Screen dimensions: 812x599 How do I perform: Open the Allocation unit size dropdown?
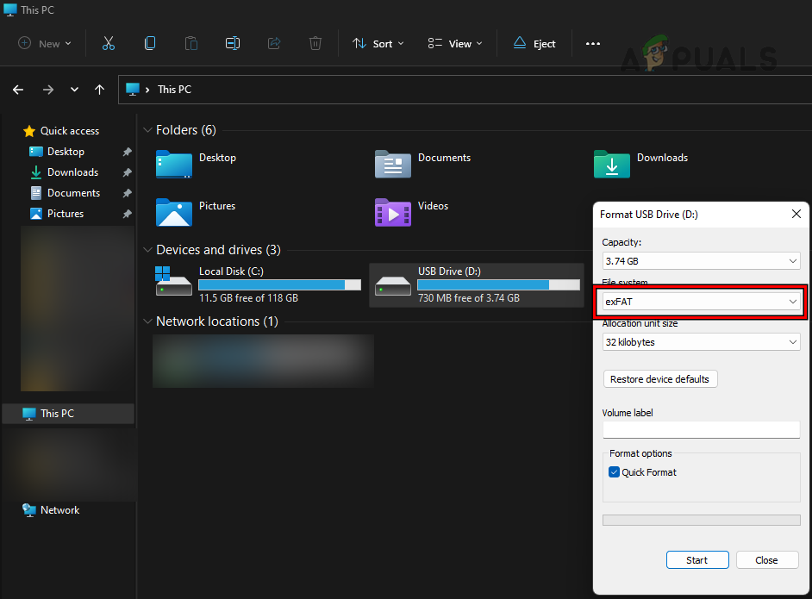point(700,341)
